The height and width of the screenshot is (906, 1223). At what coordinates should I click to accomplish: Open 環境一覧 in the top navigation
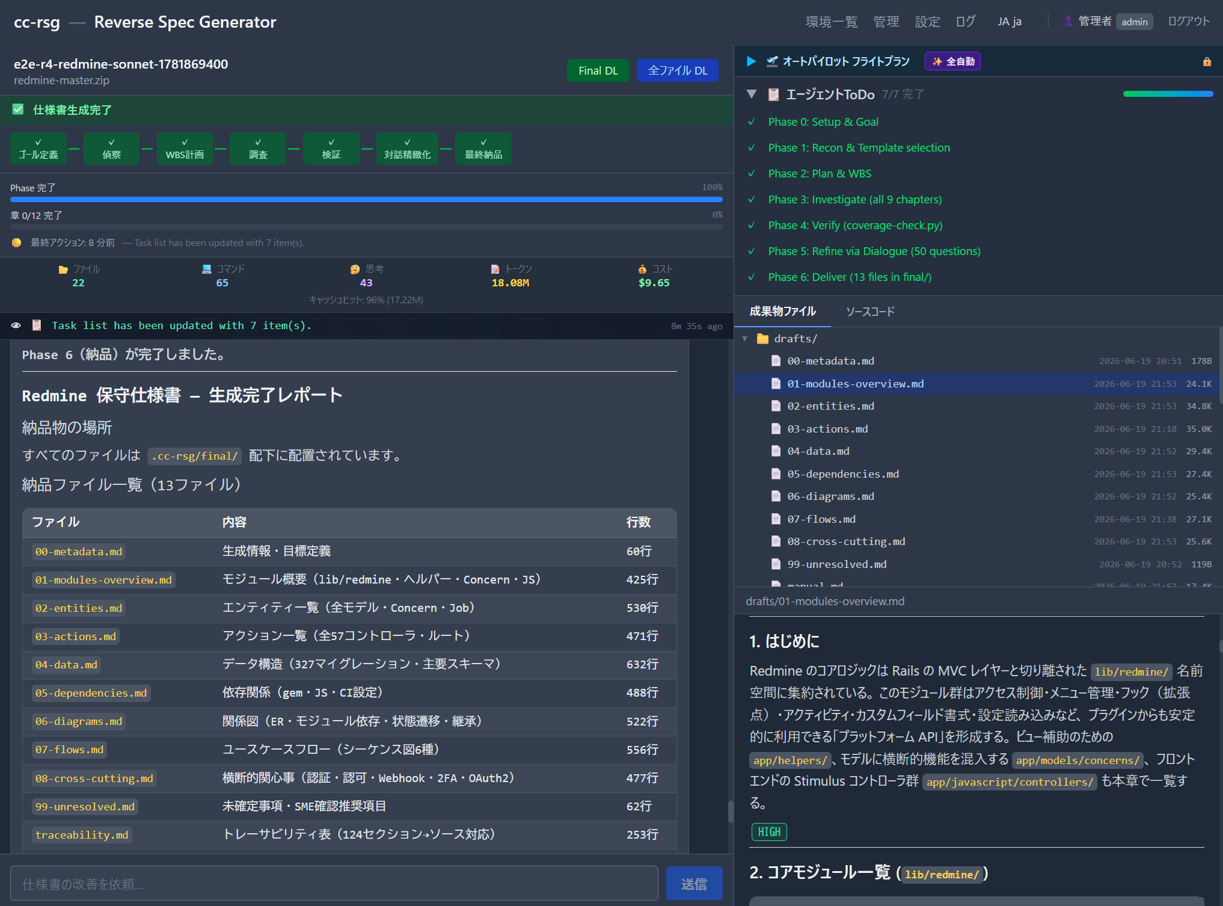click(x=832, y=22)
